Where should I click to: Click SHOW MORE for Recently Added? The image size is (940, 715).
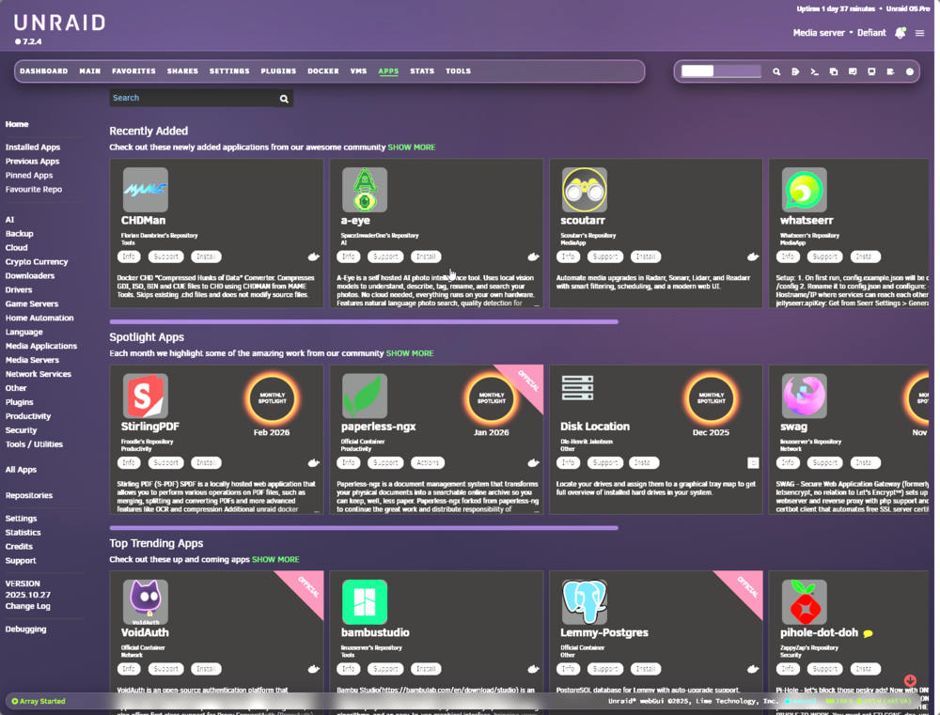(x=412, y=148)
